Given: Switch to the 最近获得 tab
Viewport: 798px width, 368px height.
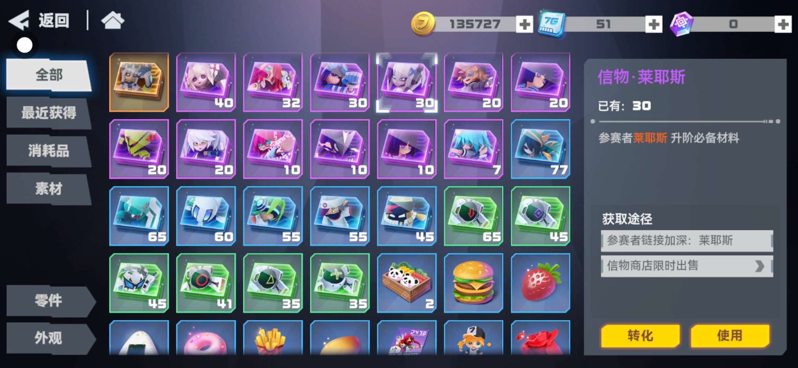Looking at the screenshot, I should coord(49,113).
